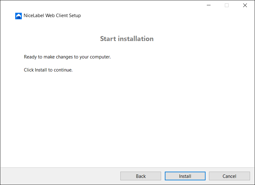Click the word "continue" in the instruction line
Image resolution: width=255 pixels, height=185 pixels.
pyautogui.click(x=63, y=70)
